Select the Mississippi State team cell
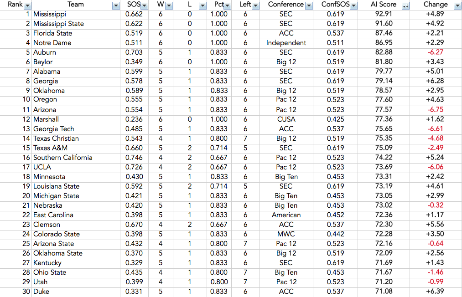Image resolution: width=462 pixels, height=297 pixels. 76,24
